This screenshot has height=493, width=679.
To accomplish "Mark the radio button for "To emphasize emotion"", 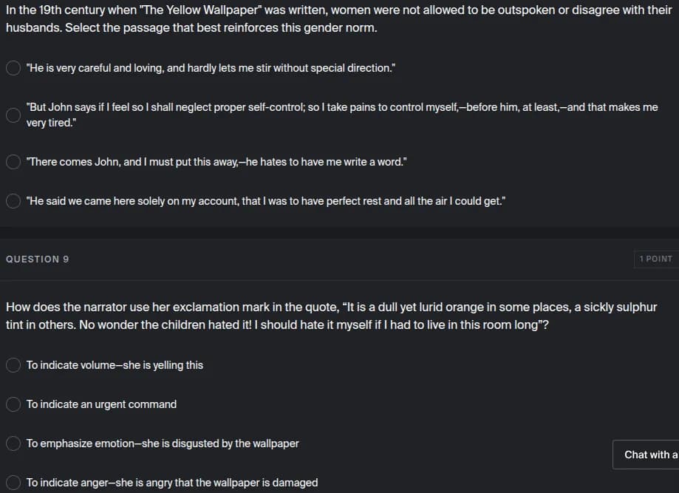I will tap(13, 443).
